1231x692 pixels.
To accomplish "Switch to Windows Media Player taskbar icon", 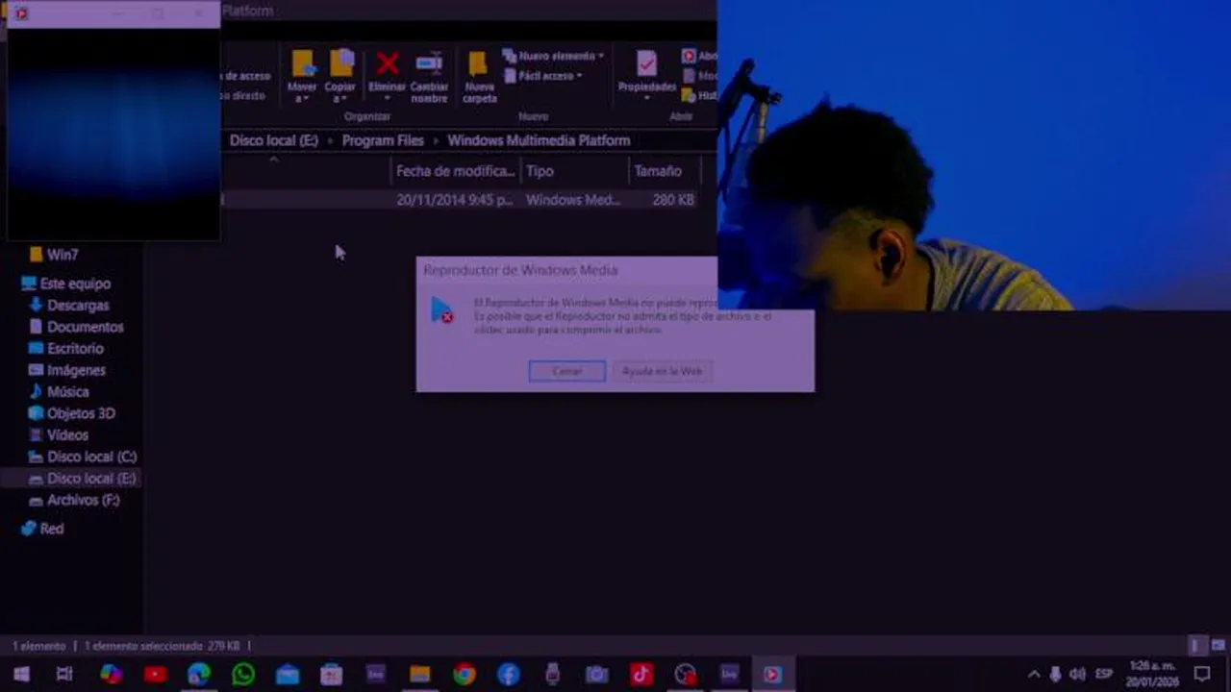I will (x=772, y=674).
